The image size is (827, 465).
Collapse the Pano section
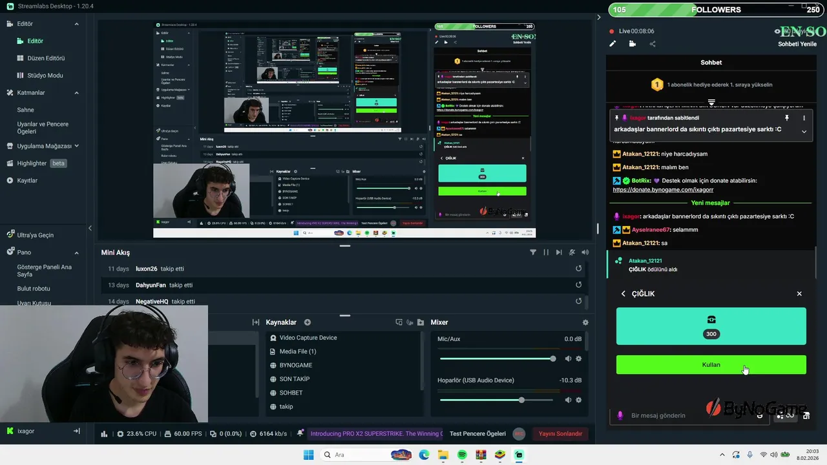(76, 253)
